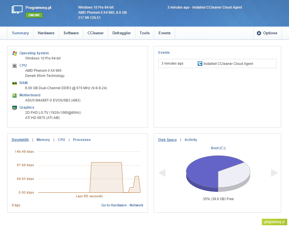Image resolution: width=289 pixels, height=227 pixels.
Task: Click the CCleaner logo icon in the event row
Action: tap(200, 63)
